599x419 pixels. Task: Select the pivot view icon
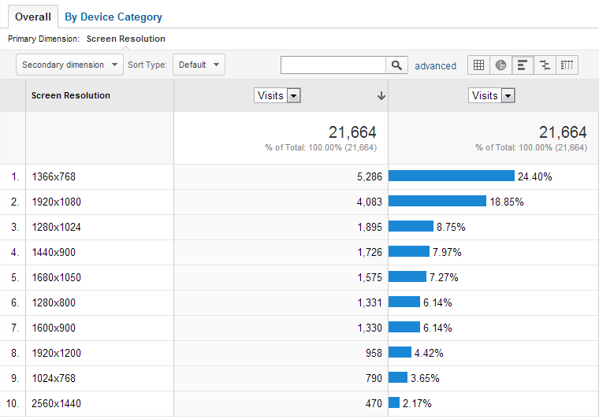[567, 65]
